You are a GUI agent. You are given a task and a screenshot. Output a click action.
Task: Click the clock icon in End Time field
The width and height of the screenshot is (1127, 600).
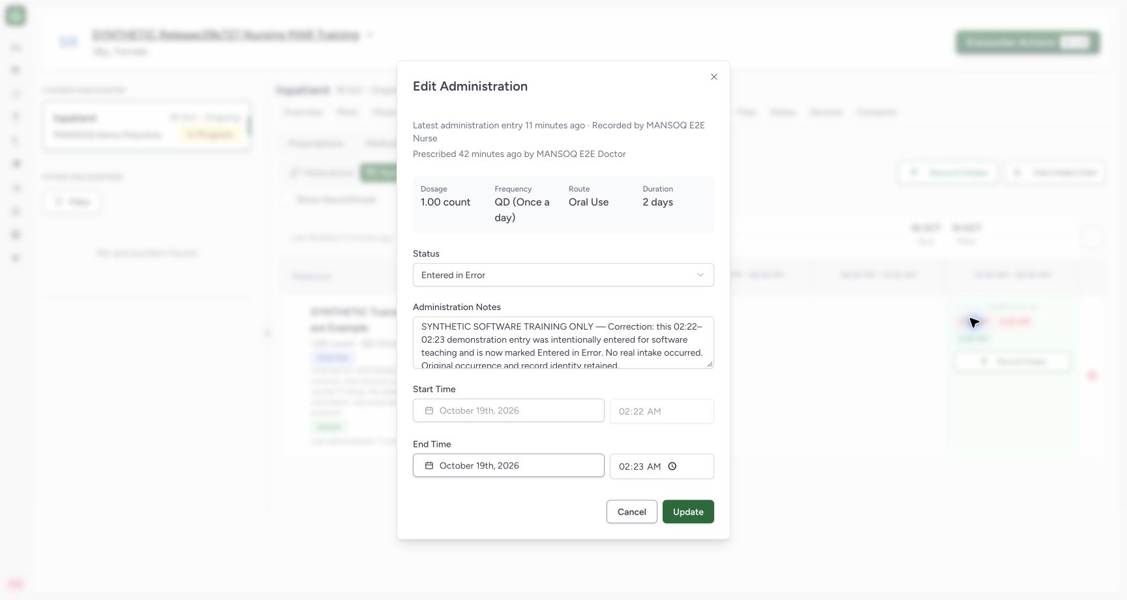tap(672, 466)
